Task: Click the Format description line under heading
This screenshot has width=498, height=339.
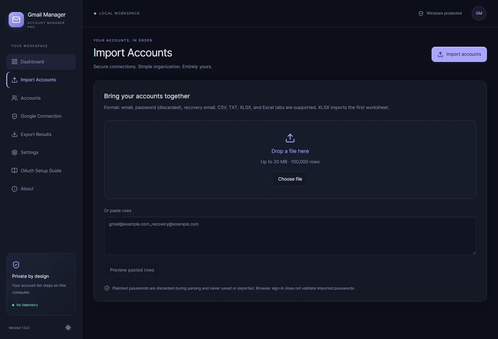Action: 247,108
